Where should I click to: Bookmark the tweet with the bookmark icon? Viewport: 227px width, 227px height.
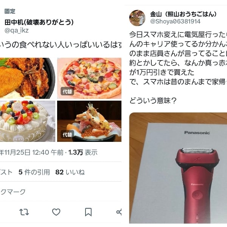pyautogui.click(x=88, y=212)
